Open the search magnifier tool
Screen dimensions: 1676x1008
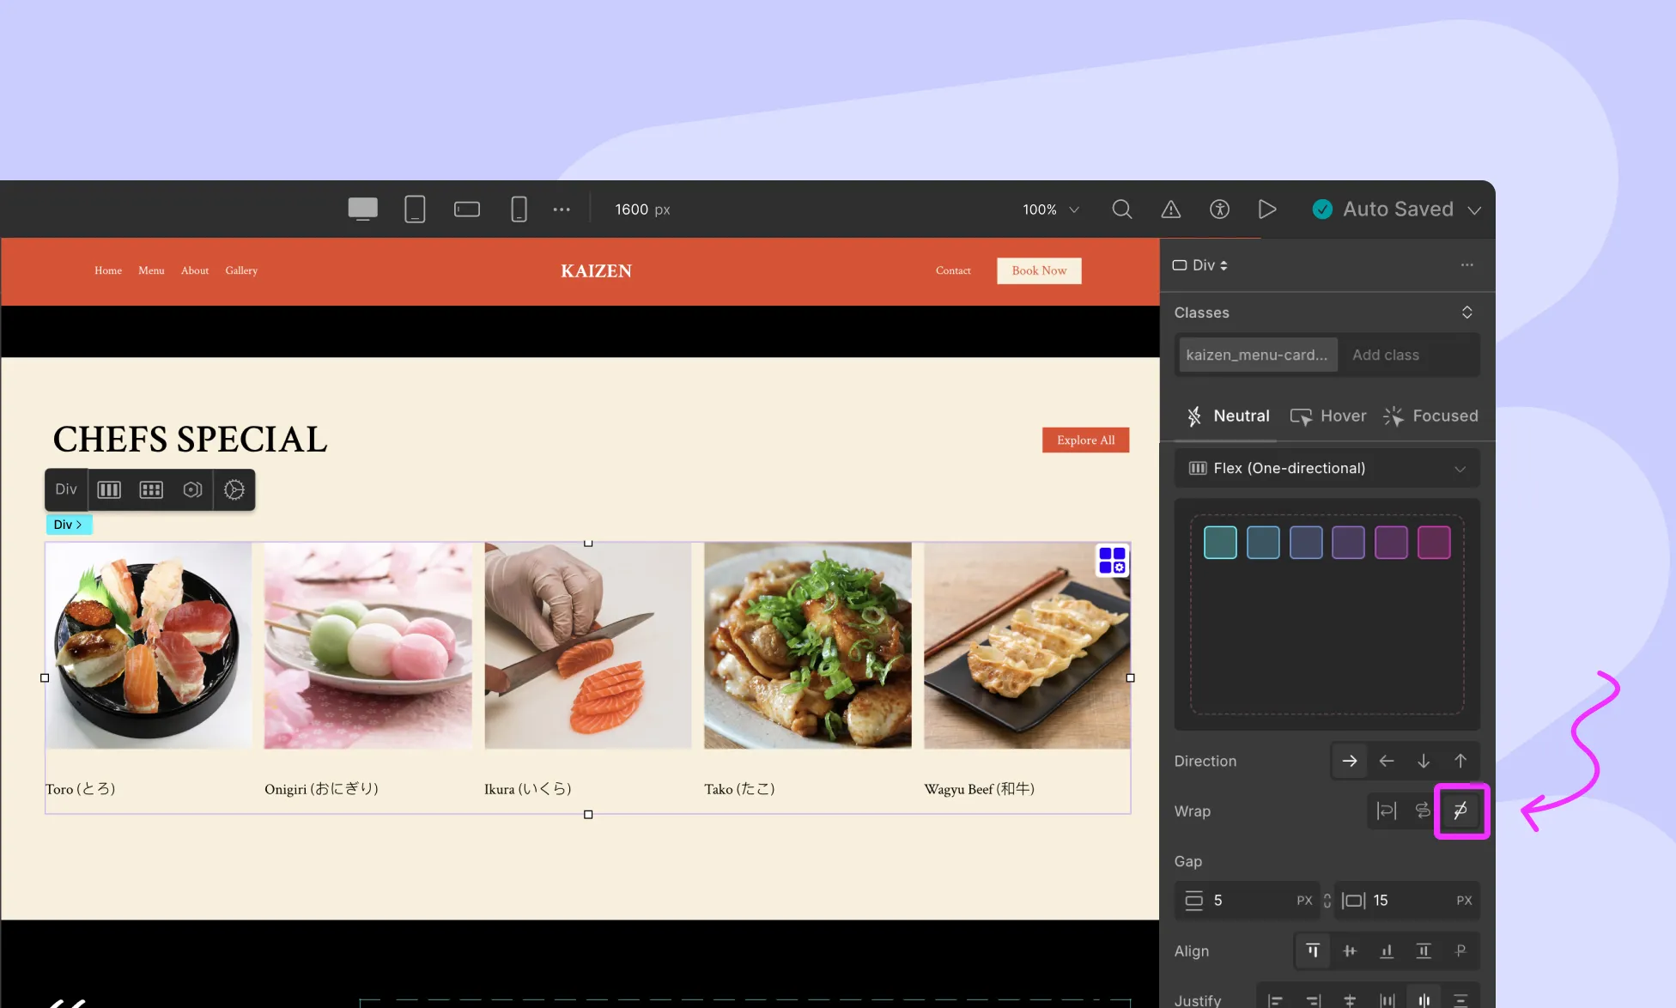tap(1121, 209)
